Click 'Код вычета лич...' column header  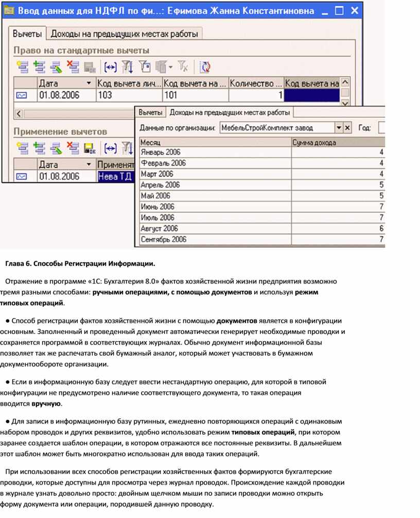[129, 83]
